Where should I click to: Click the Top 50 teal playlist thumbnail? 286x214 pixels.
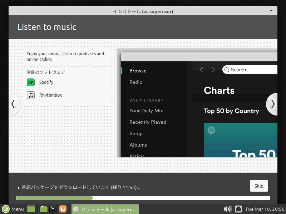pos(240,140)
